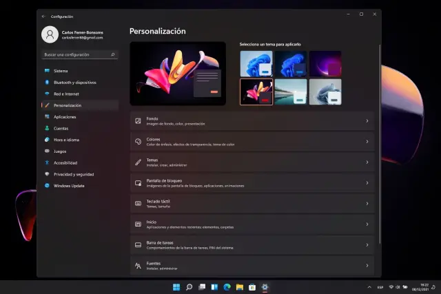
Task: Expand the Fondo settings row
Action: pos(252,121)
